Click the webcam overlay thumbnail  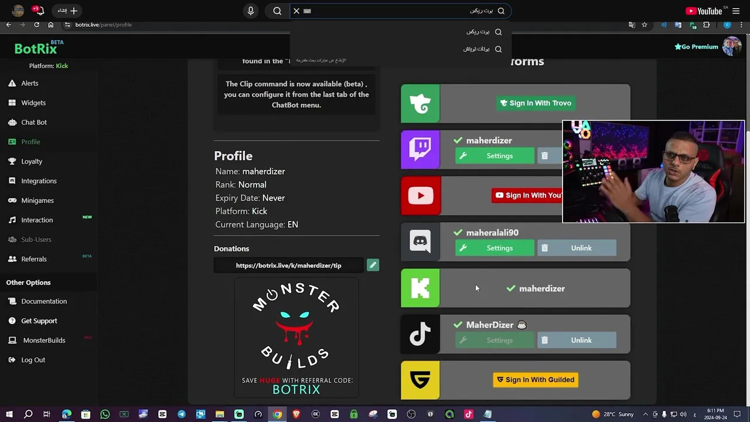tap(653, 172)
